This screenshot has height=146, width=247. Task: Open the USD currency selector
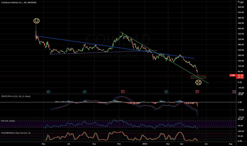click(x=241, y=2)
